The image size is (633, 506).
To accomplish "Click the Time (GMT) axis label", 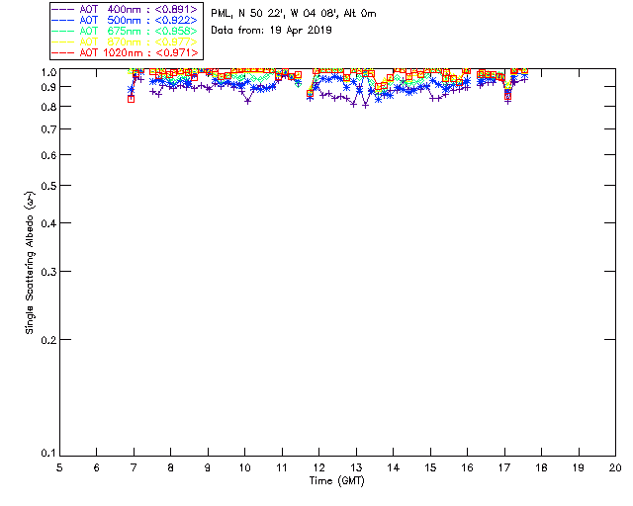I will 336,481.
